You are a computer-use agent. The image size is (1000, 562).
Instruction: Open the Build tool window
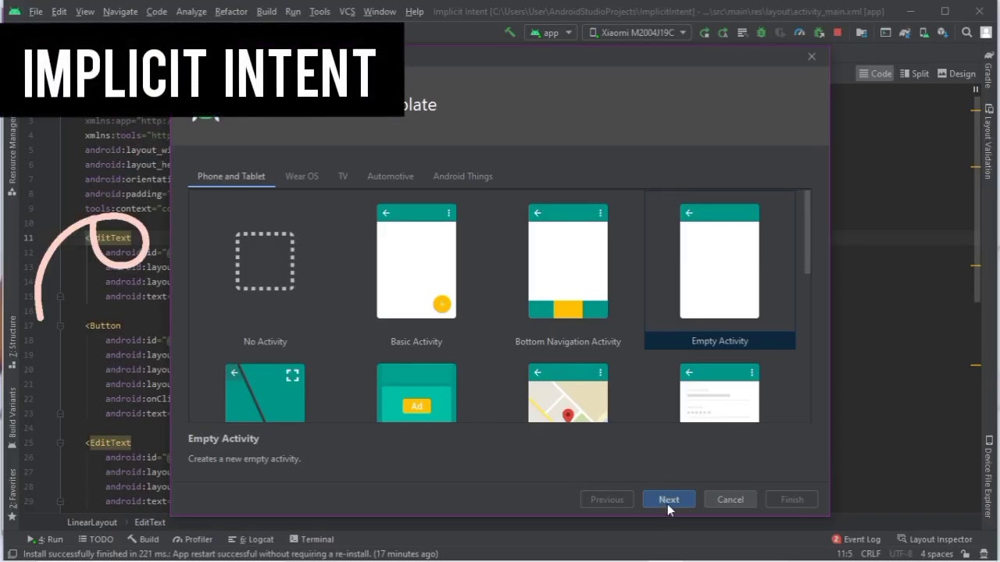[143, 539]
